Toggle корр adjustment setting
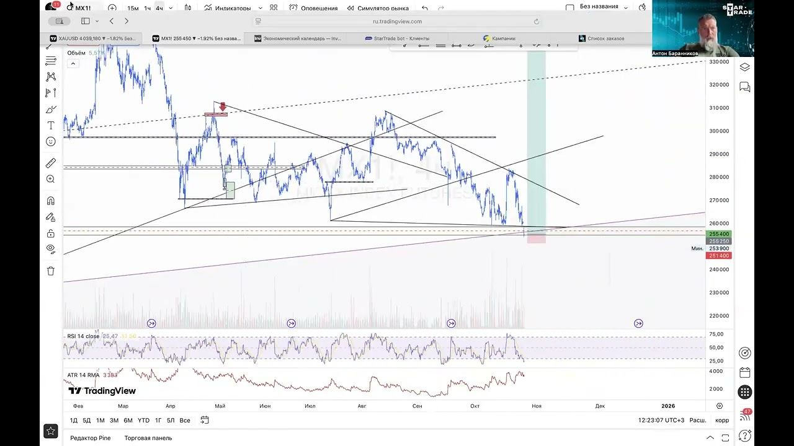Screen dimensions: 794x446 722,420
